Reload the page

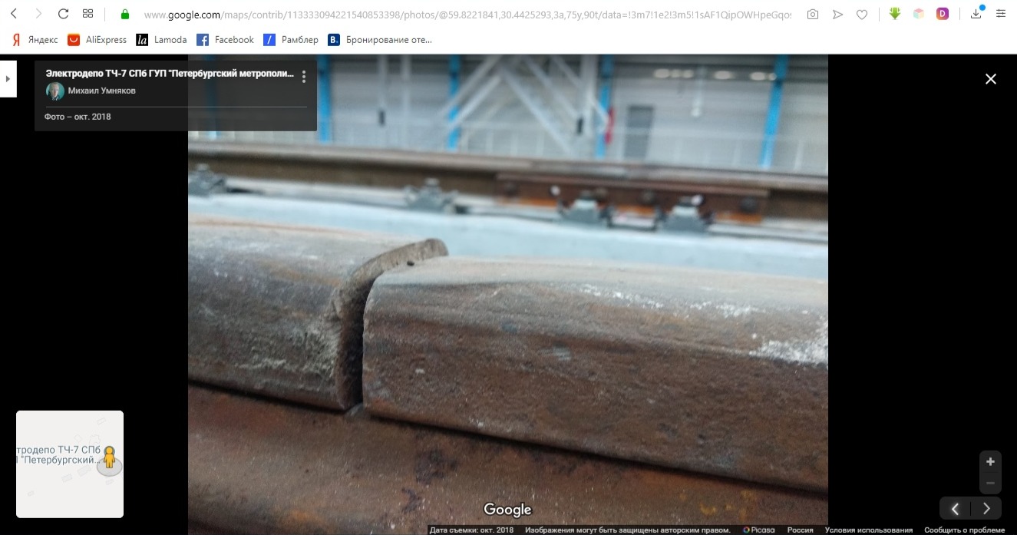pyautogui.click(x=64, y=14)
